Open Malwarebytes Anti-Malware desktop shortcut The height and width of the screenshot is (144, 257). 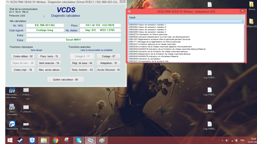point(12,93)
